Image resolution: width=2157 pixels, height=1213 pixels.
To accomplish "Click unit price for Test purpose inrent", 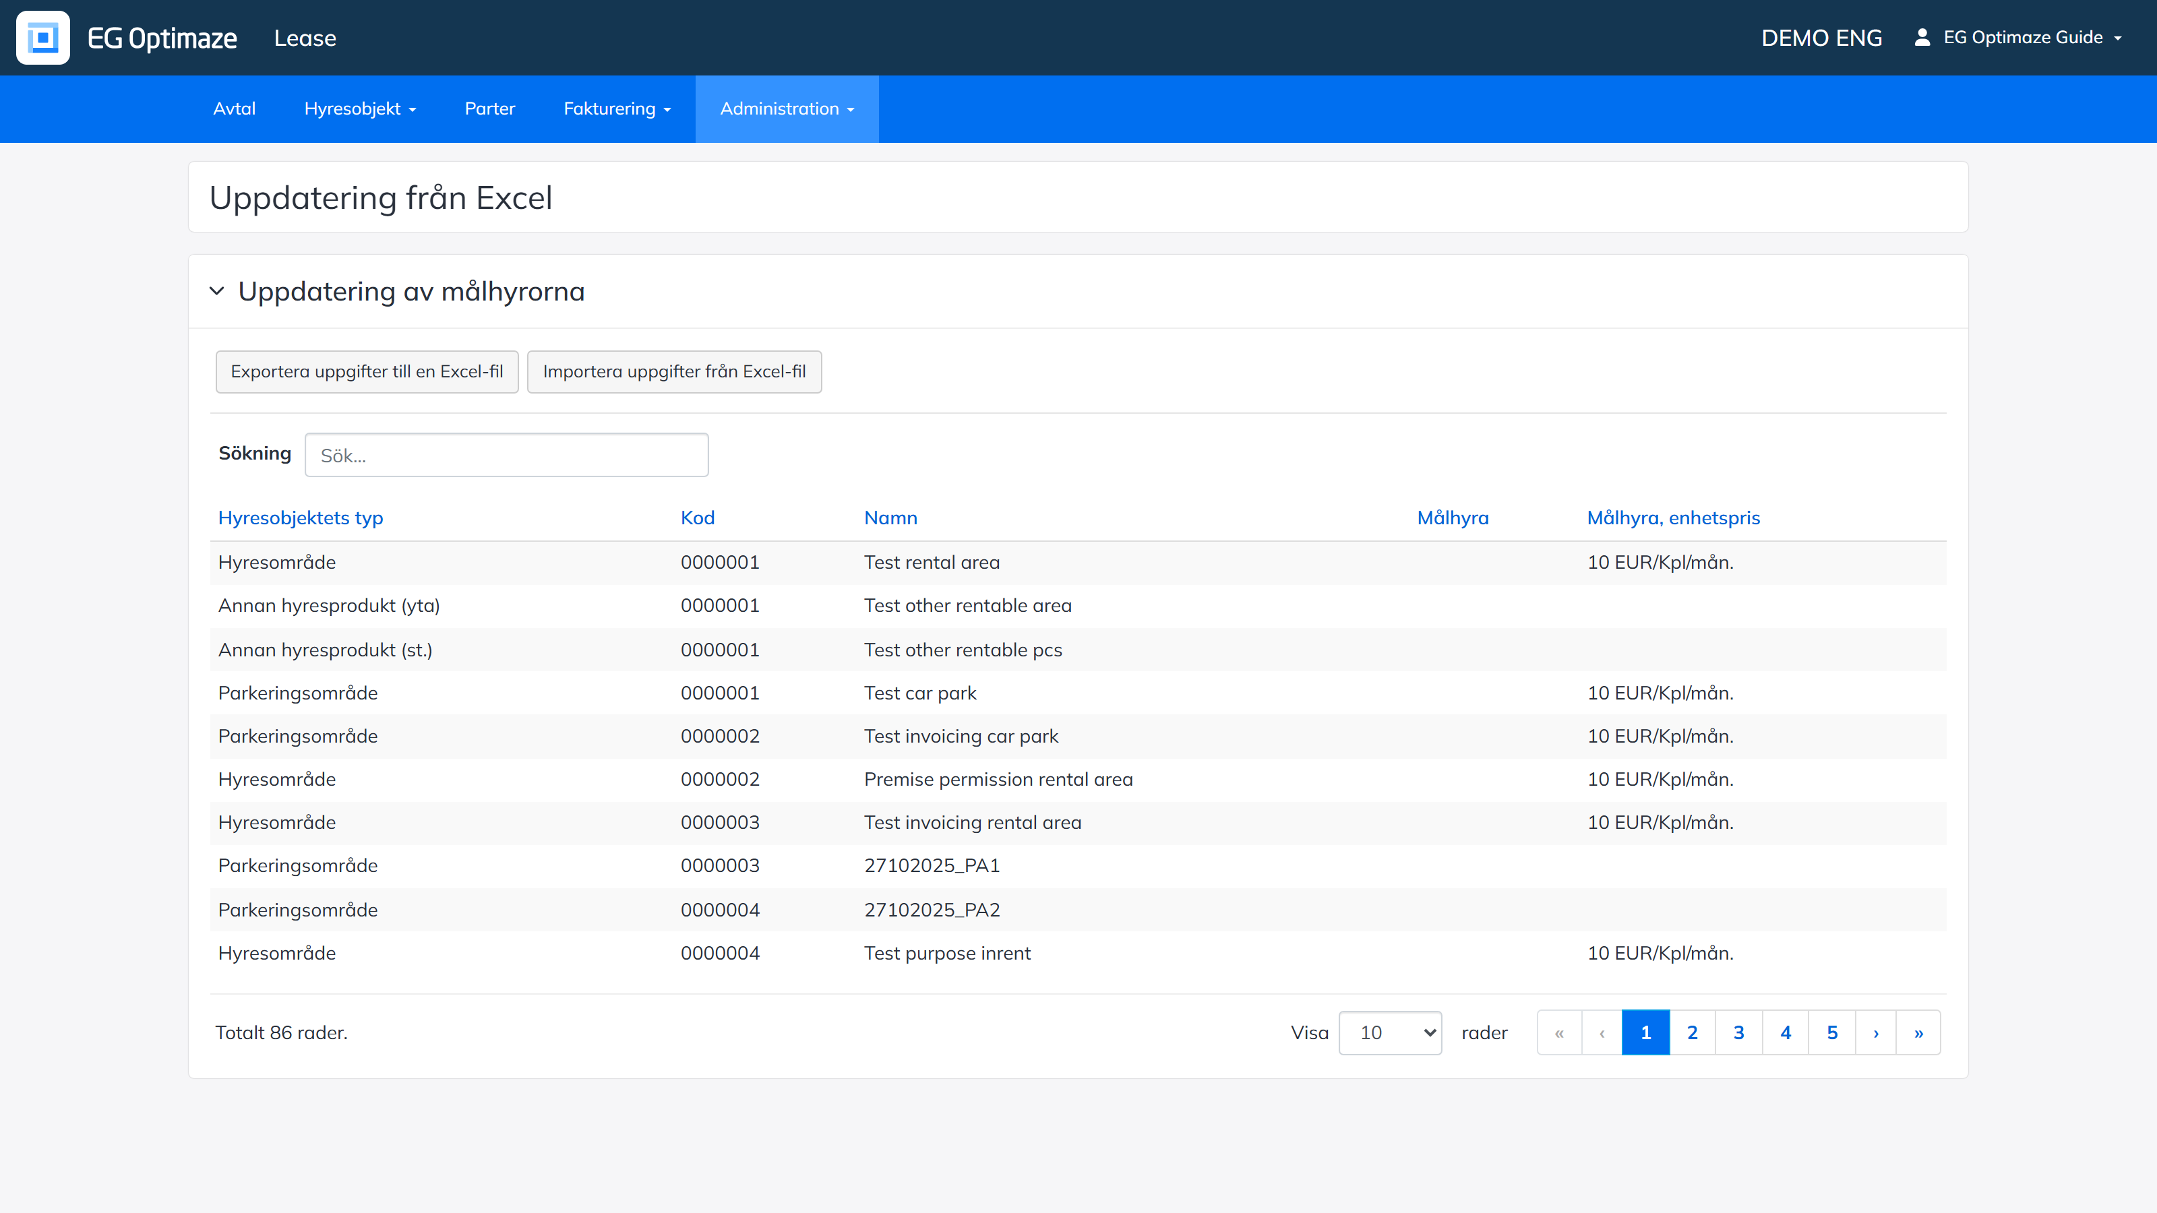I will (x=1660, y=953).
